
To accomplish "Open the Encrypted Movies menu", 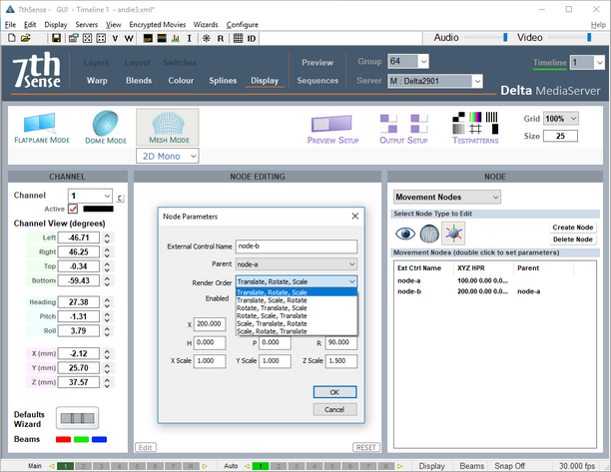I will click(158, 25).
